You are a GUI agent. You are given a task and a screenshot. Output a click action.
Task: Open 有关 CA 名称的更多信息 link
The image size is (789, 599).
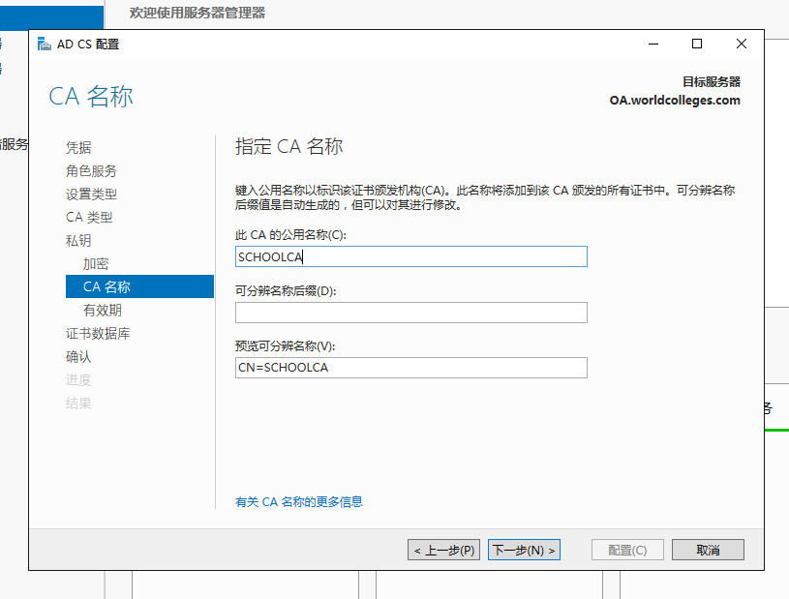298,501
